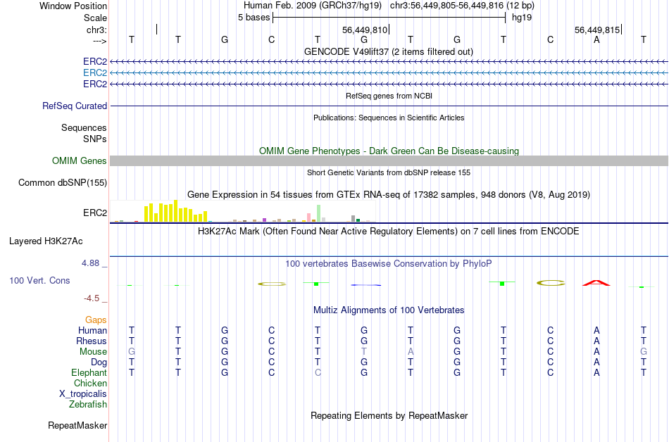Click the 4.88 upper scale value

pyautogui.click(x=90, y=263)
